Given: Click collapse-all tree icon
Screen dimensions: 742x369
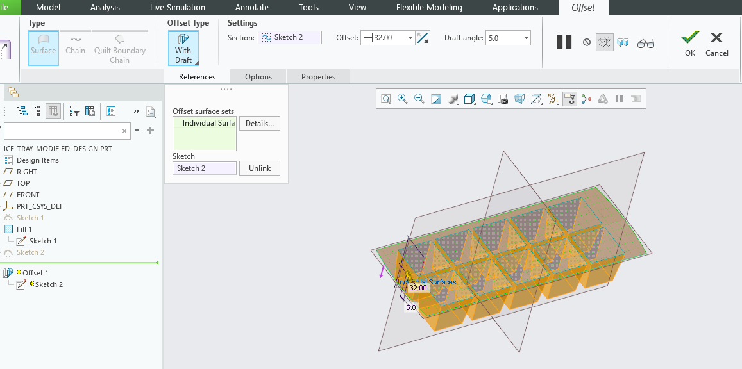Looking at the screenshot, I should tap(37, 111).
